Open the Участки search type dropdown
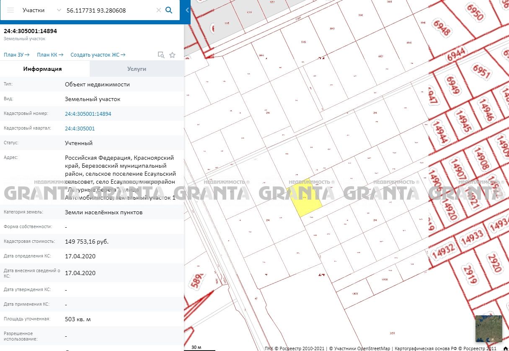The image size is (509, 351). [42, 10]
